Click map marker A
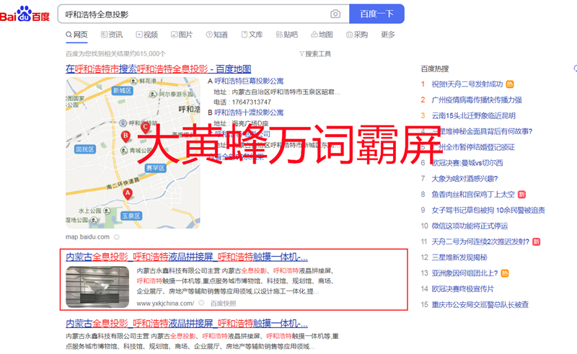577x354 pixels. coord(128,193)
